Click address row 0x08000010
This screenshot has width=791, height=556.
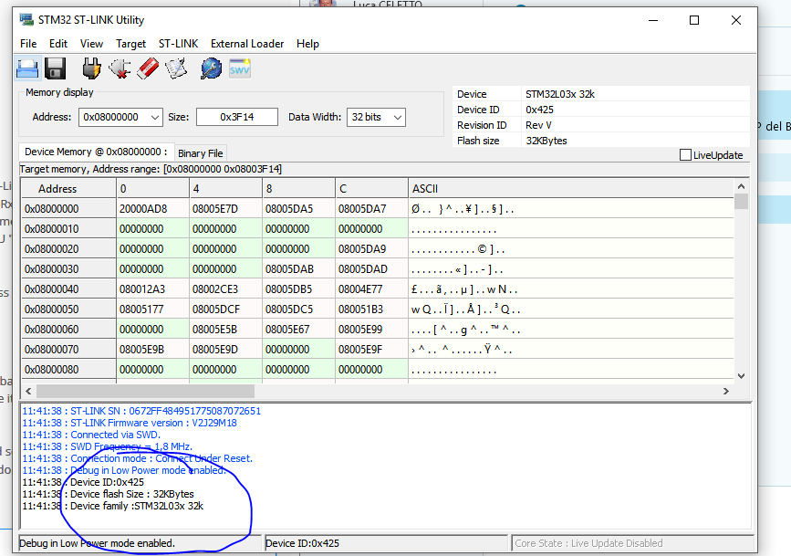[x=68, y=229]
